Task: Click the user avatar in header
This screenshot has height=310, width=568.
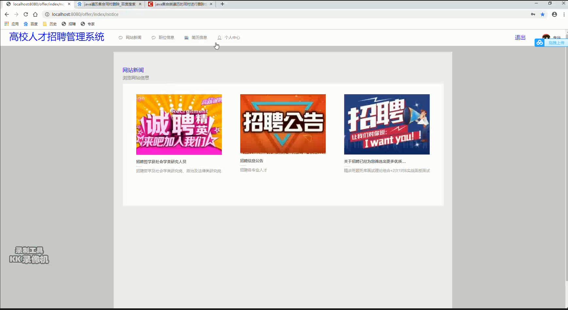Action: click(546, 37)
